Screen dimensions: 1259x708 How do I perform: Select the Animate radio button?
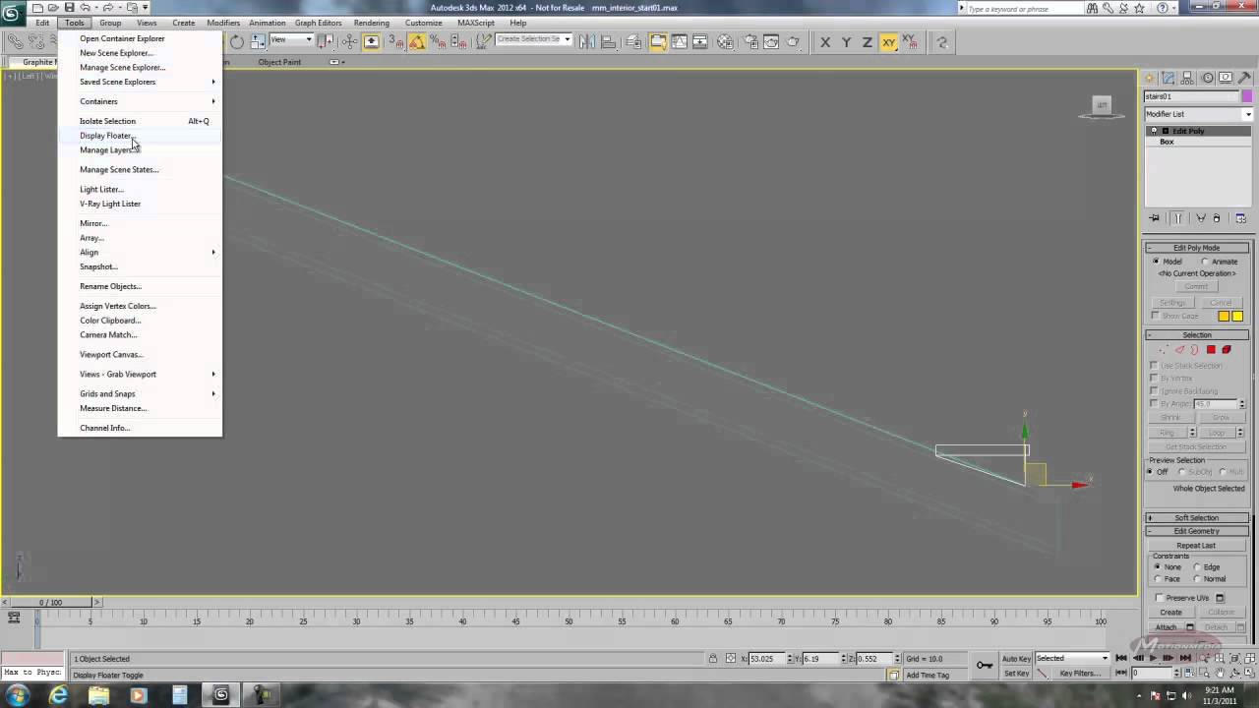click(1205, 262)
